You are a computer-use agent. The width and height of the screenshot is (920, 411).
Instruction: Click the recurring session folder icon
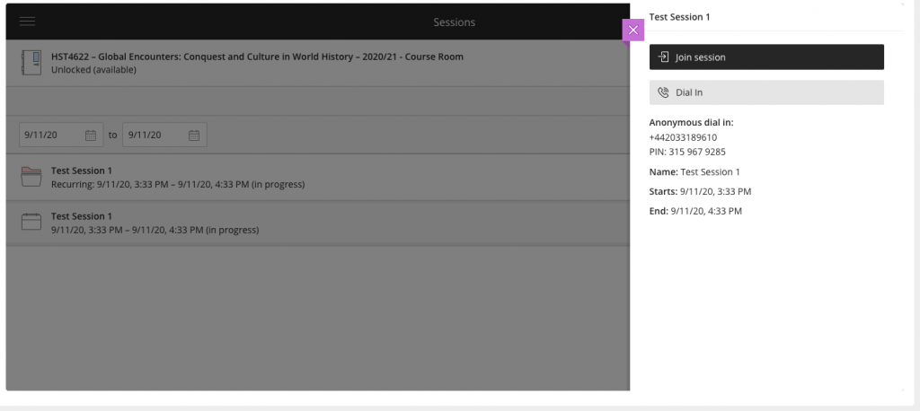click(31, 177)
